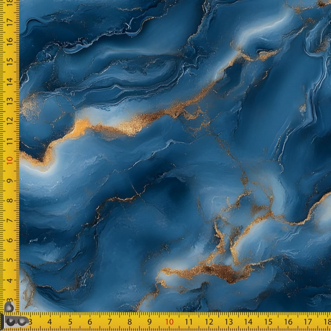Click number 11 on the left ruler
Screen dimensions: 331x331
[10, 141]
